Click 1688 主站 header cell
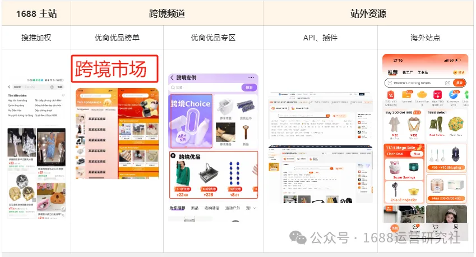This screenshot has width=476, height=257. tap(36, 13)
